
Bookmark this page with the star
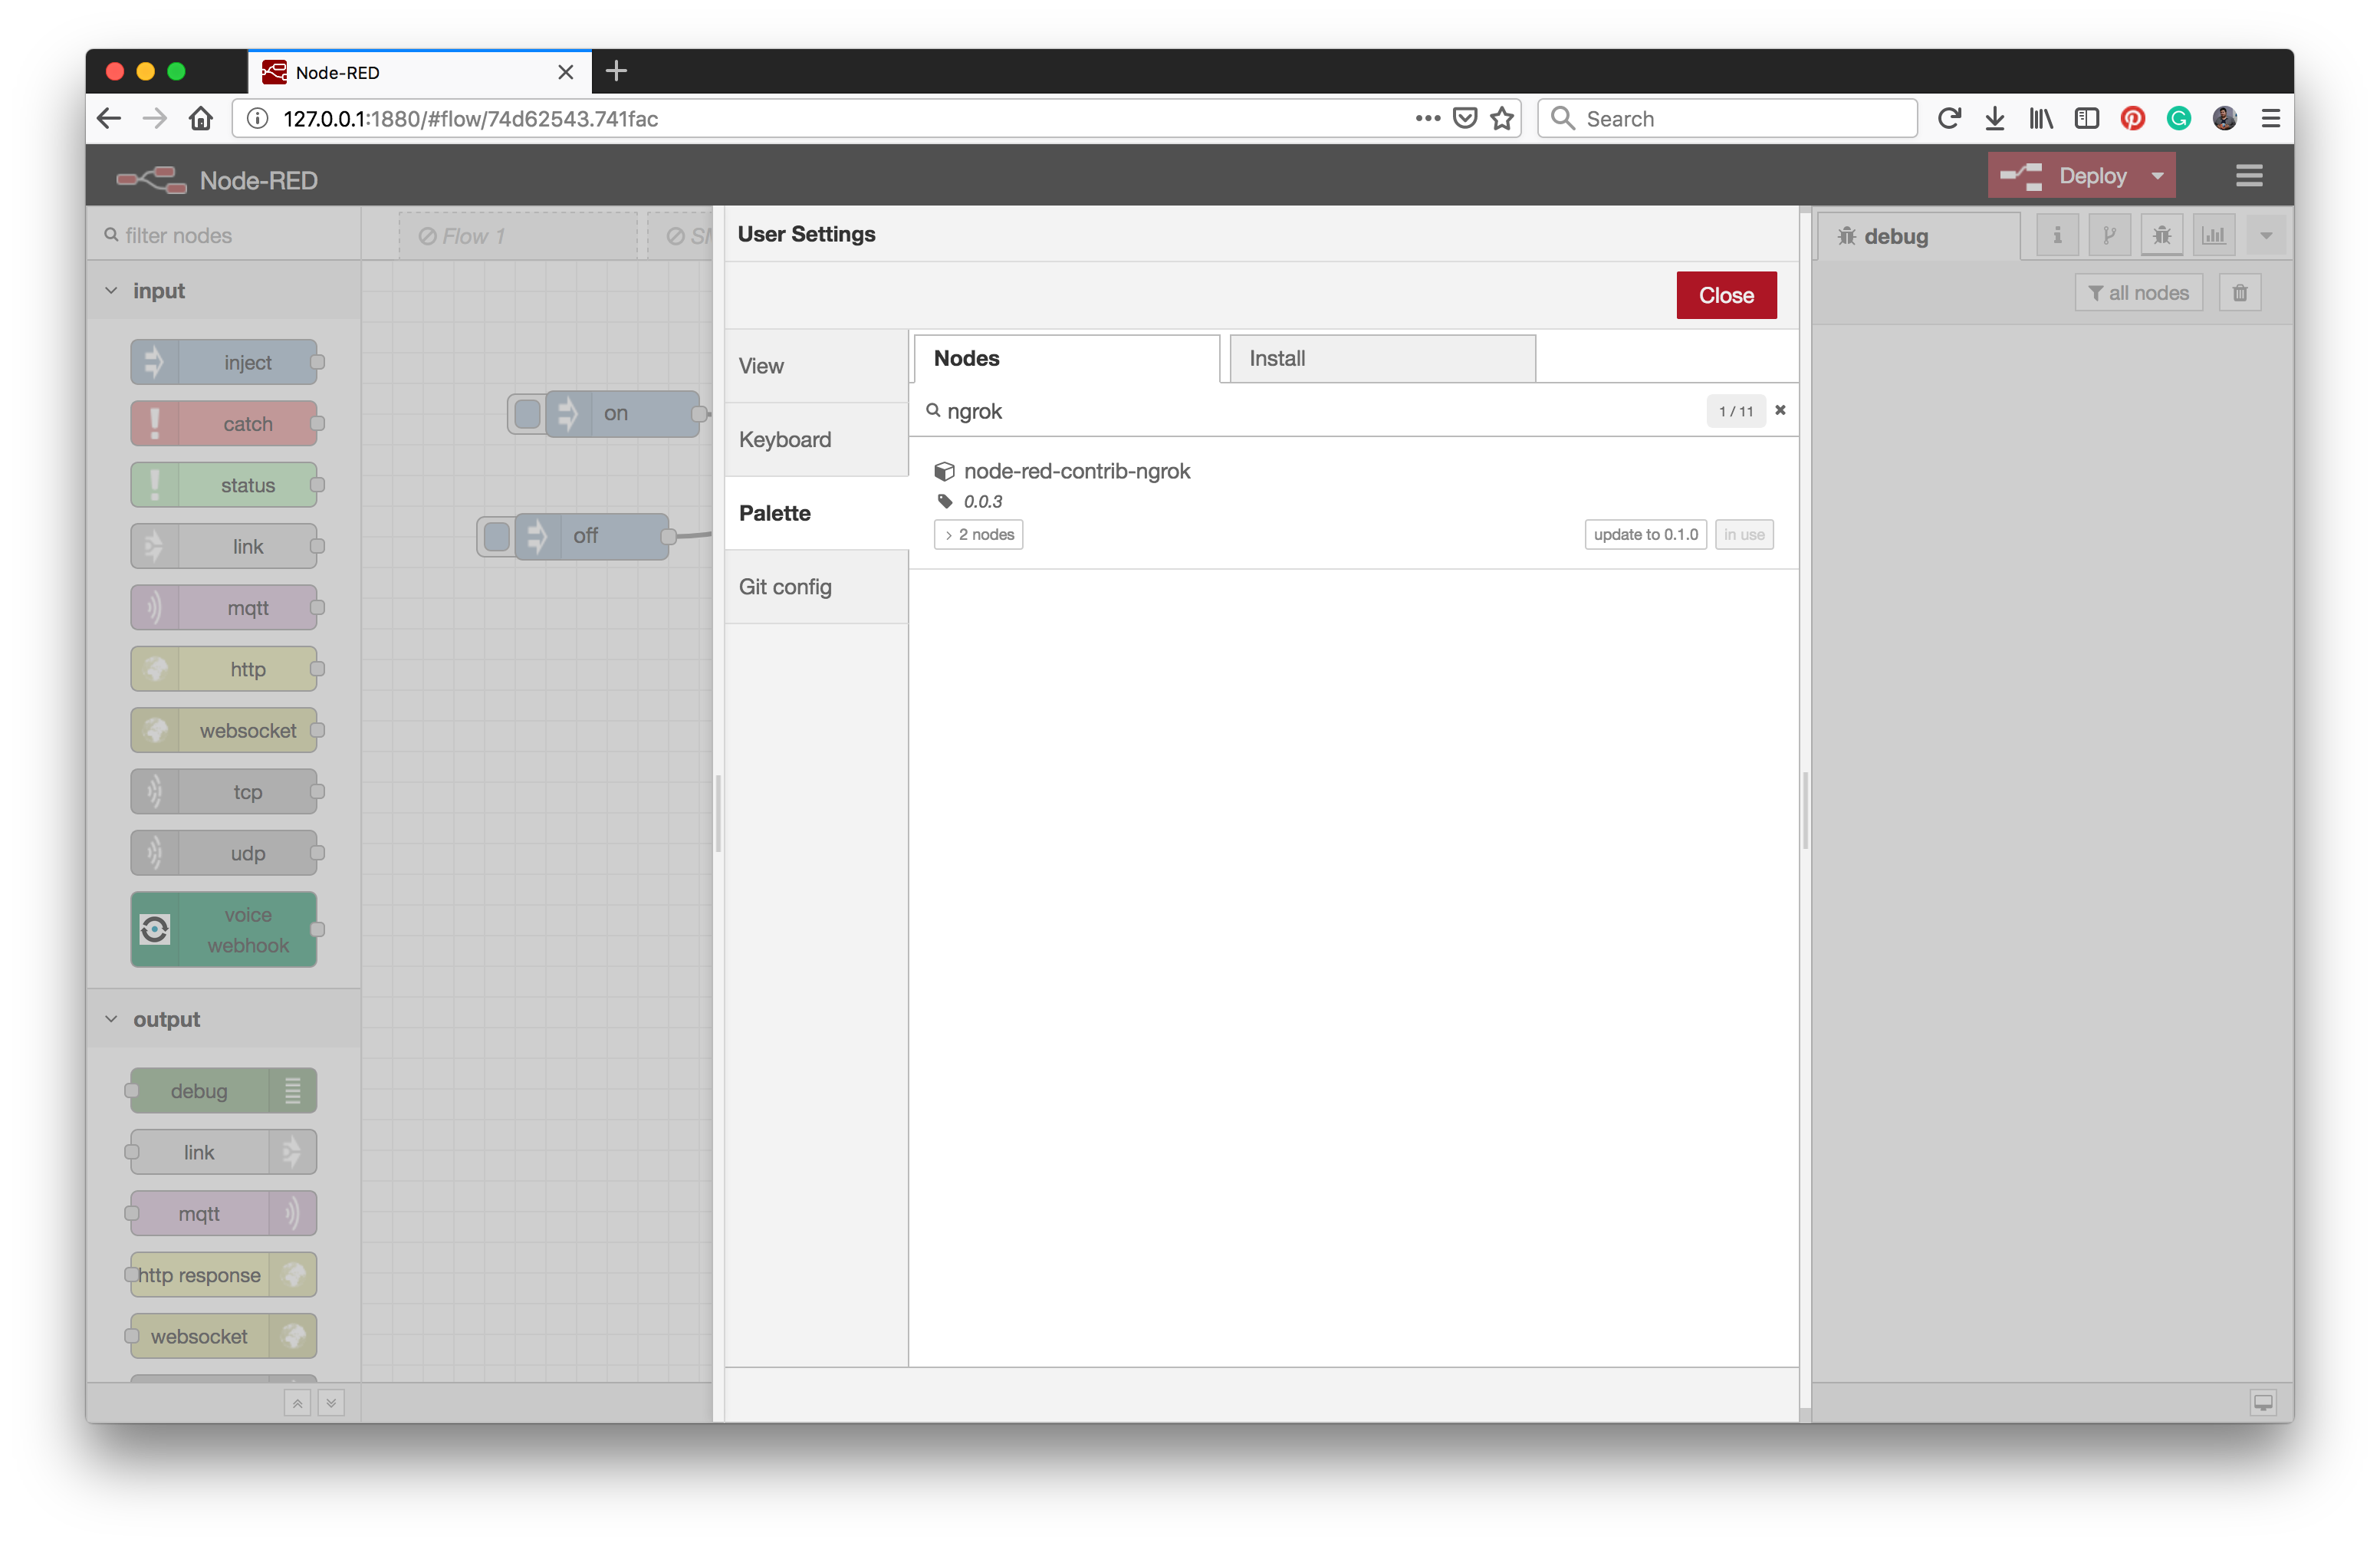(1502, 119)
